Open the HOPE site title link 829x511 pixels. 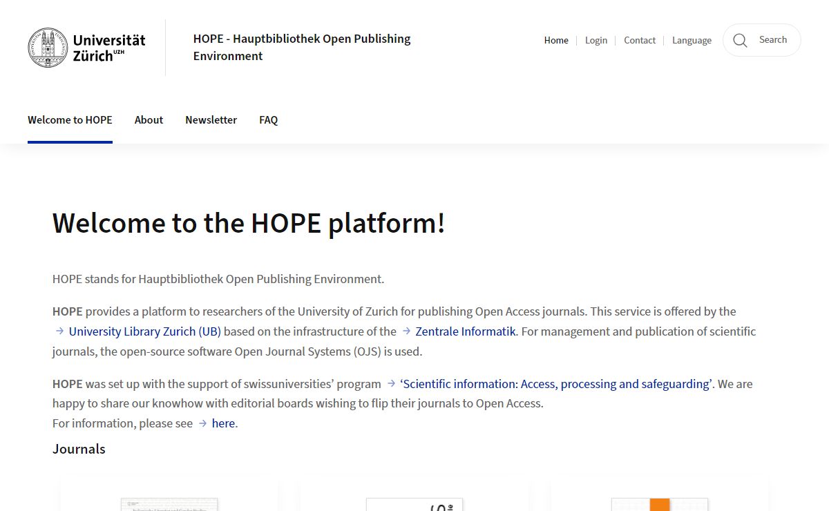click(x=302, y=48)
